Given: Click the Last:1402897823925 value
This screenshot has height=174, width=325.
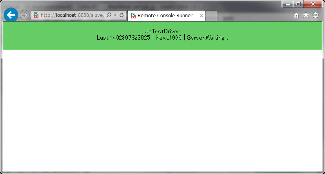Looking at the screenshot, I should coord(123,38).
